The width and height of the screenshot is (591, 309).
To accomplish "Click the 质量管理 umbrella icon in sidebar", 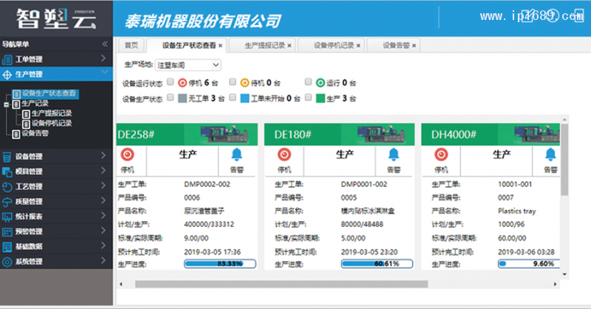I will point(7,201).
